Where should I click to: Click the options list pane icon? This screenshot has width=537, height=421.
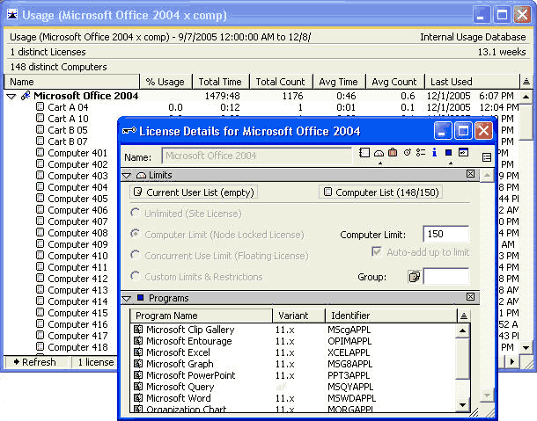[x=421, y=153]
